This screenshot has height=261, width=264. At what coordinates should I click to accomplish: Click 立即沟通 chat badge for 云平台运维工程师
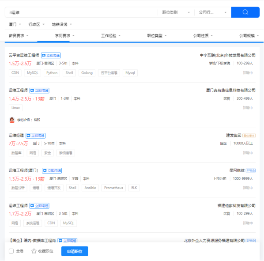[x=51, y=55]
